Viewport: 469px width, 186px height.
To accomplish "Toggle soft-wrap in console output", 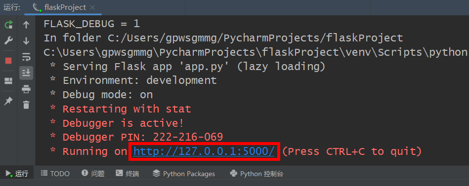I will tap(26, 57).
